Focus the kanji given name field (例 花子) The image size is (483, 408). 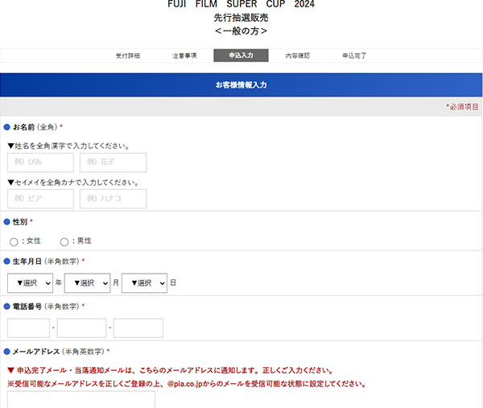113,163
